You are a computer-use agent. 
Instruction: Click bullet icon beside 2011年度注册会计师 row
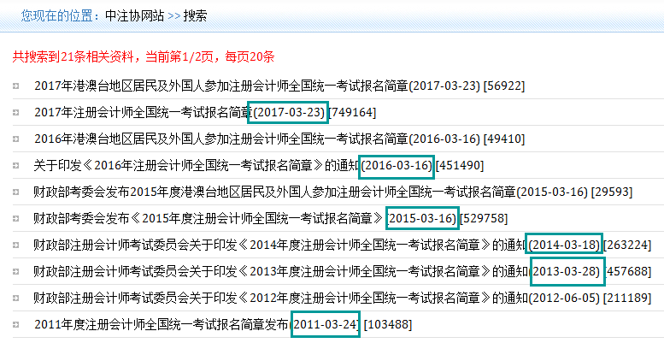click(16, 325)
